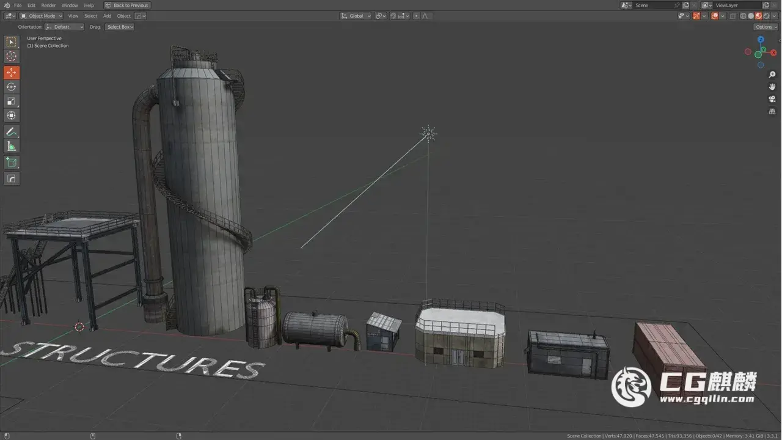
Task: Toggle X-ray display mode
Action: click(733, 16)
